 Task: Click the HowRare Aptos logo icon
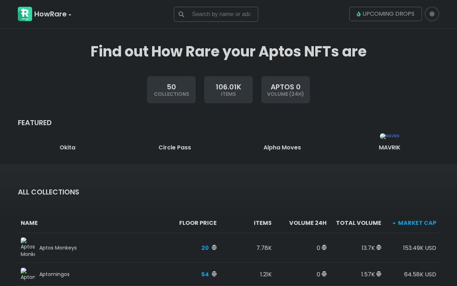(x=25, y=14)
